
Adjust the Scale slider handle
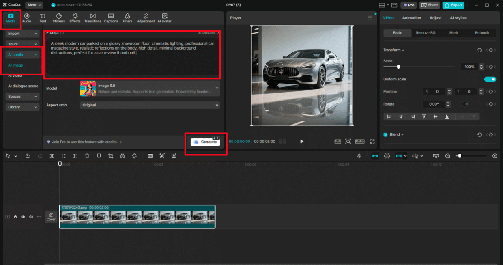398,67
